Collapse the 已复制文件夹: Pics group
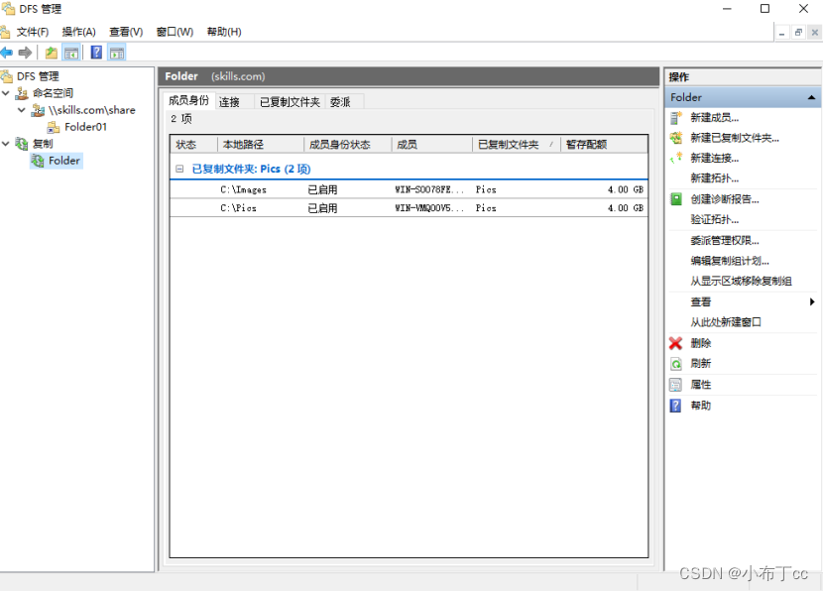The height and width of the screenshot is (591, 823). click(x=178, y=168)
